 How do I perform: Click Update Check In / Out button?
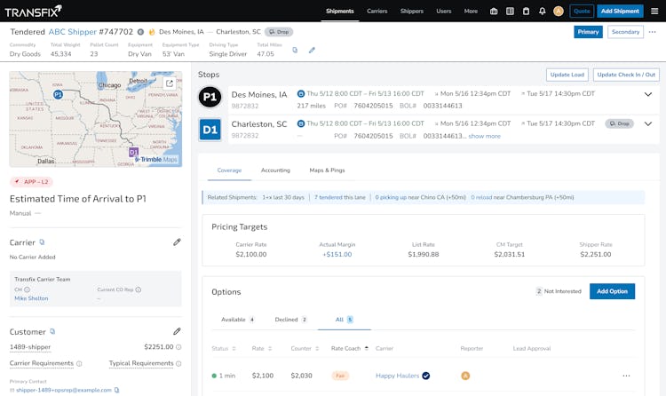626,75
